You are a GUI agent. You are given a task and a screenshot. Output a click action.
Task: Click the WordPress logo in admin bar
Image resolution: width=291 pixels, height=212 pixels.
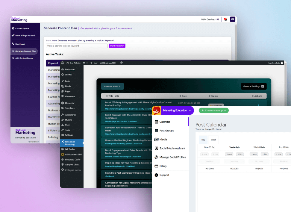[63, 63]
